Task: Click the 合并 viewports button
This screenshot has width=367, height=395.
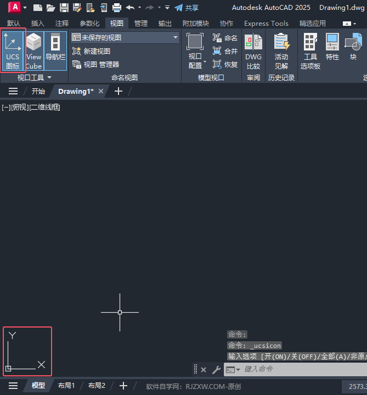Action: point(225,51)
